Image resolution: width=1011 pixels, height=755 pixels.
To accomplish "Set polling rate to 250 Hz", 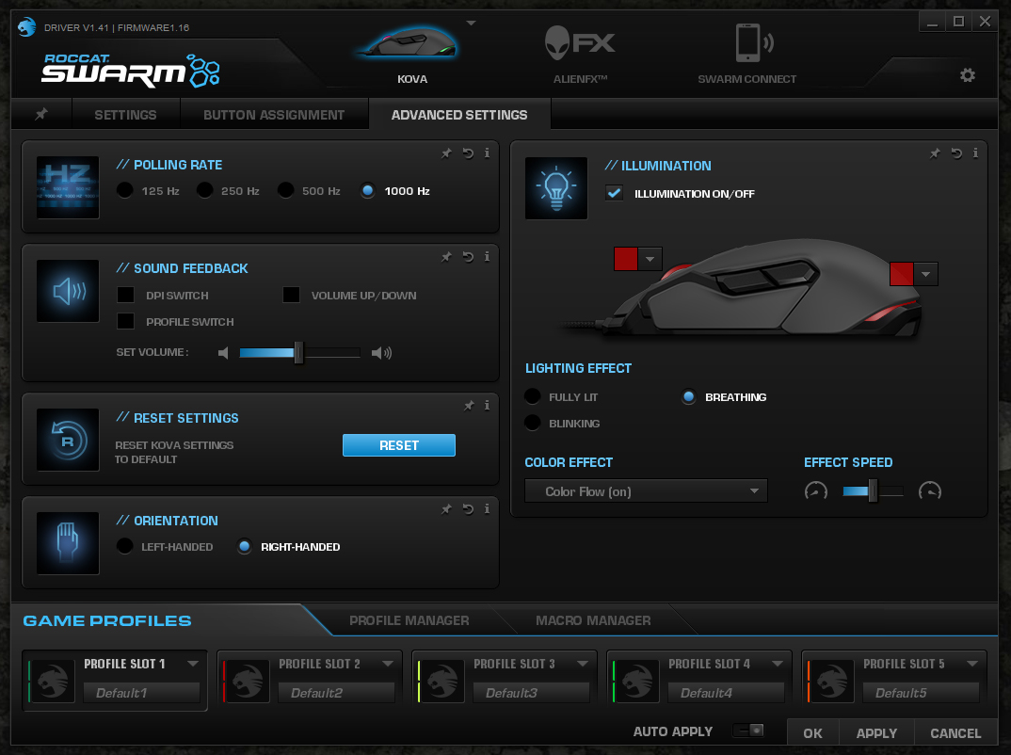I will [205, 191].
